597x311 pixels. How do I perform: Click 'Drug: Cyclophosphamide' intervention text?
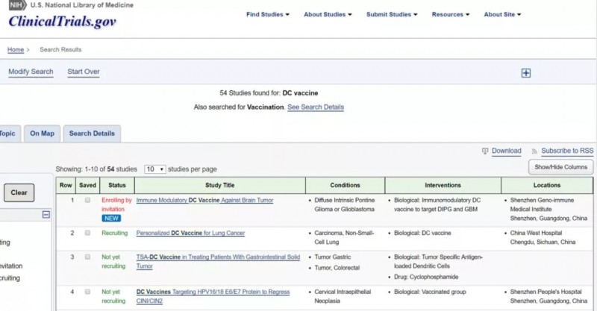click(426, 277)
